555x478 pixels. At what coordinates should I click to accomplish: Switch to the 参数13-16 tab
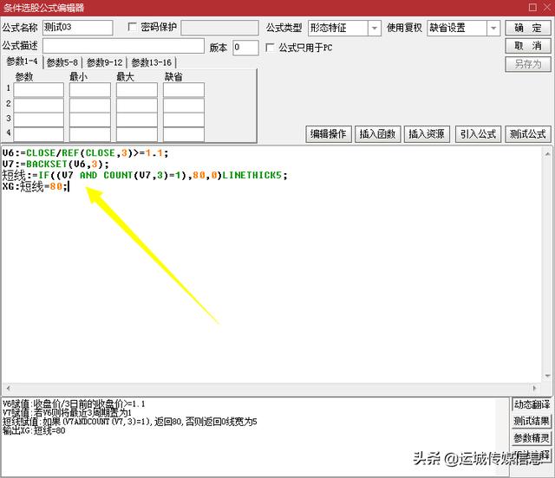[152, 62]
